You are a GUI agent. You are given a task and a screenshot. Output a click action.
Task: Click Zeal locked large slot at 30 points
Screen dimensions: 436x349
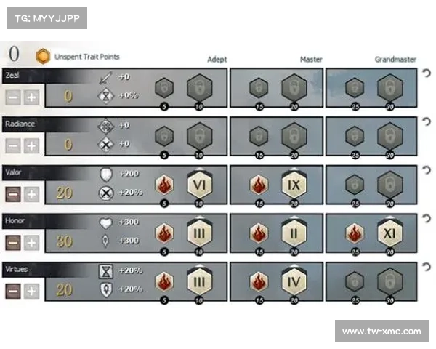pyautogui.click(x=389, y=88)
